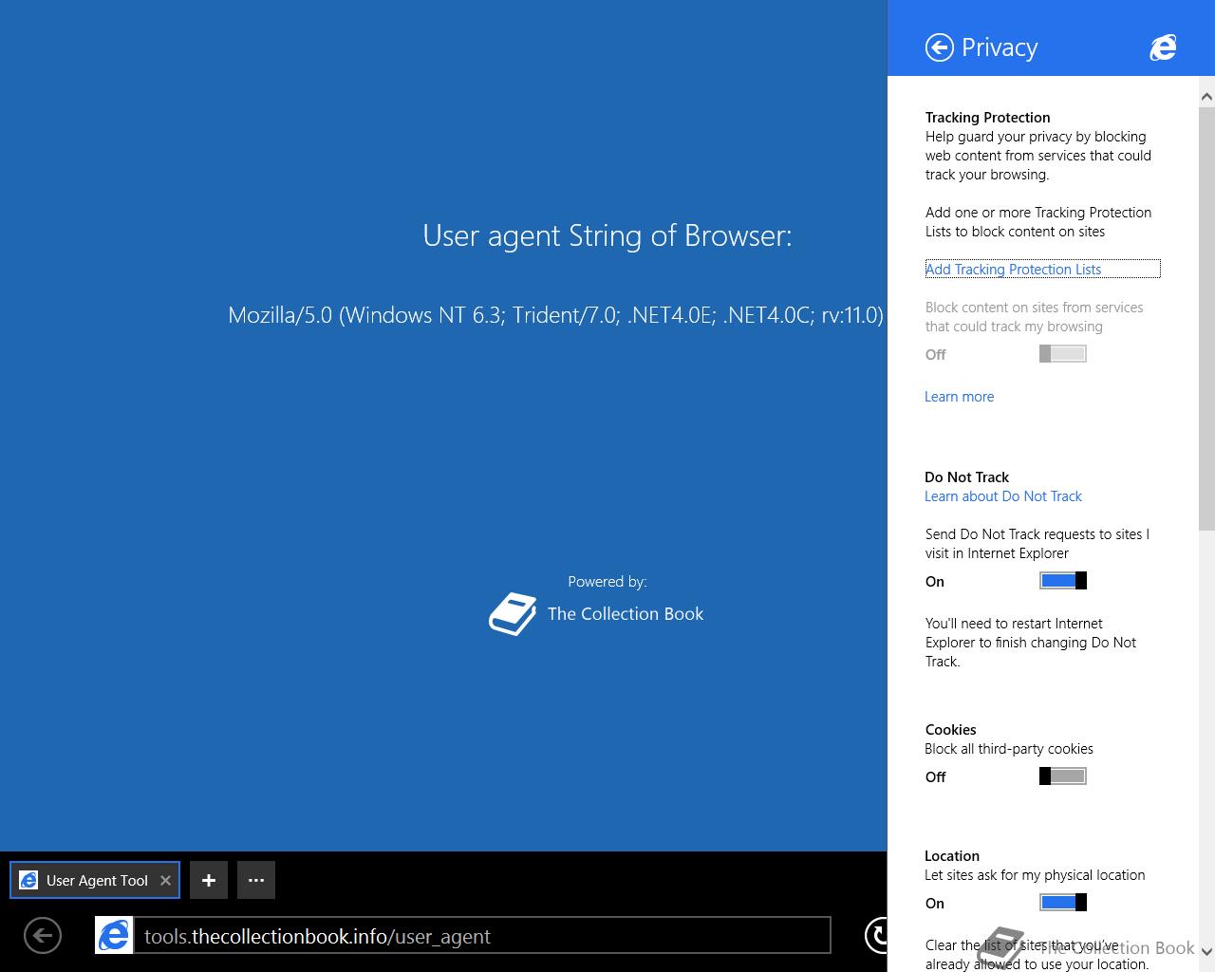1215x972 pixels.
Task: Click the User Agent Tool tab favicon
Action: click(x=28, y=880)
